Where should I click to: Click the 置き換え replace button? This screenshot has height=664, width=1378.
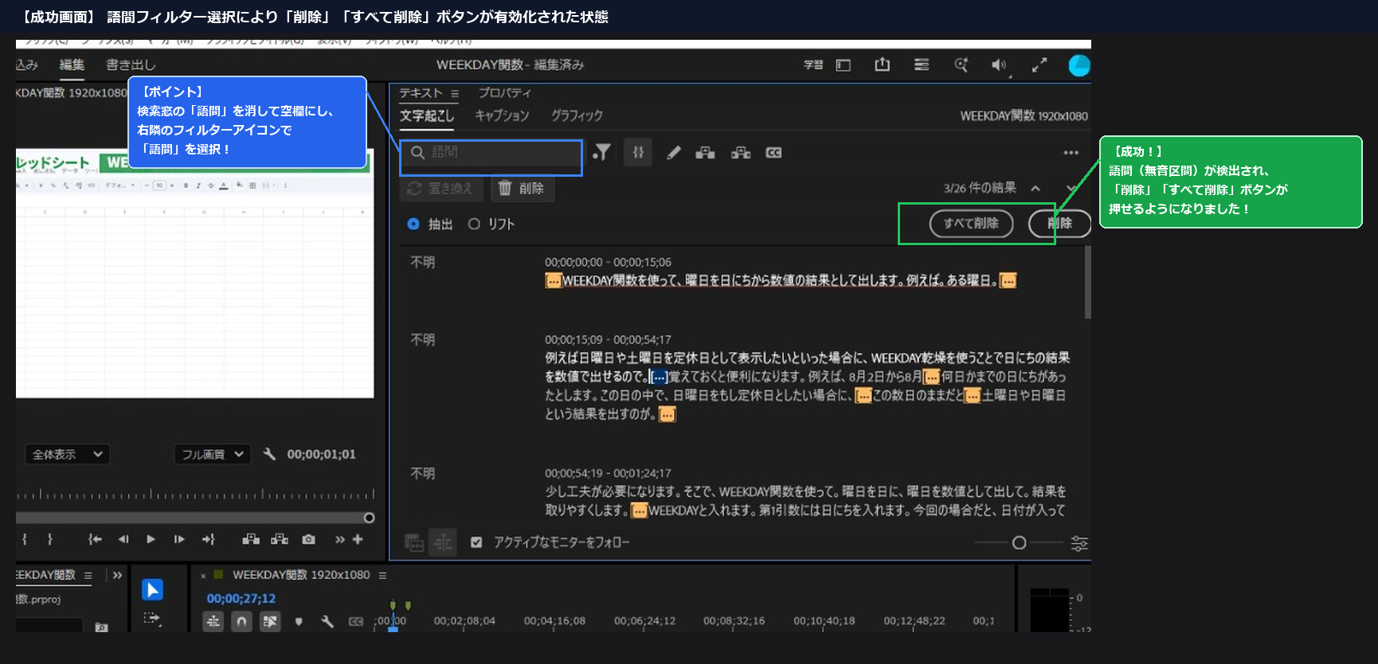pyautogui.click(x=440, y=189)
